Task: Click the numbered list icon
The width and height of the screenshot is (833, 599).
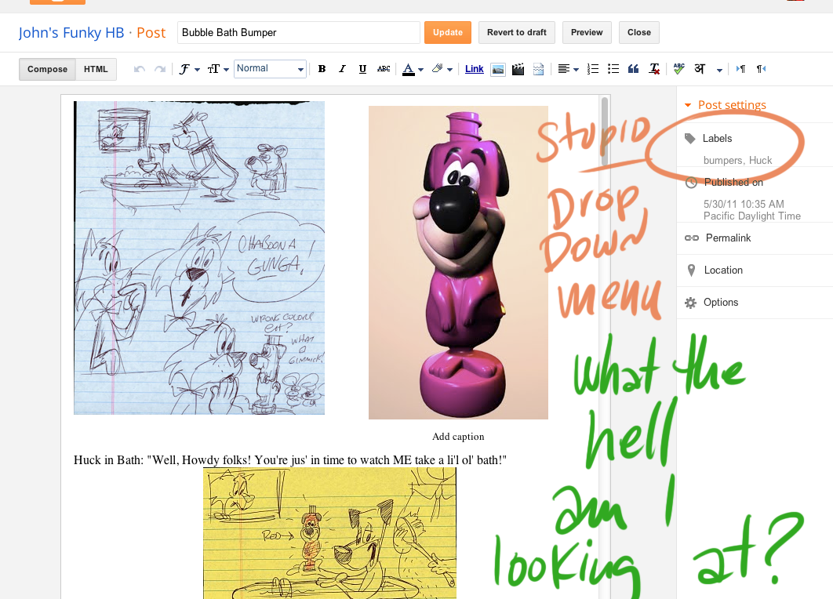Action: (593, 69)
